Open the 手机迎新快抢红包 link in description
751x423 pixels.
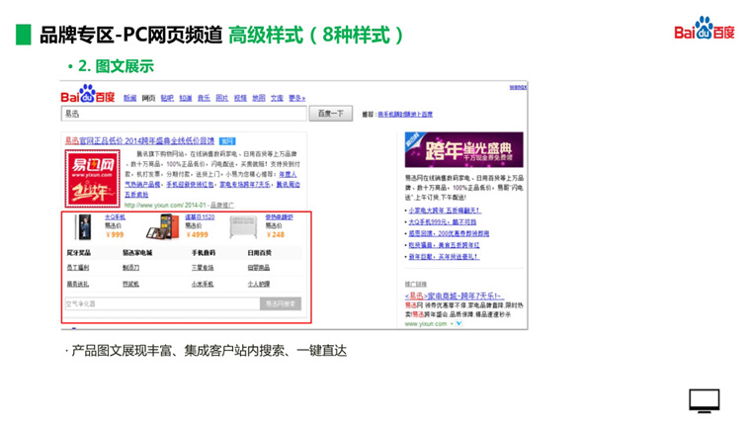(190, 185)
